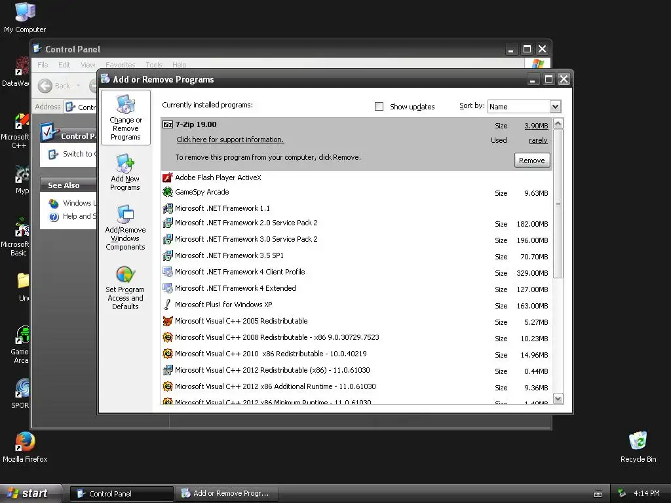
Task: Open Tools menu in Control Panel
Action: pos(153,65)
